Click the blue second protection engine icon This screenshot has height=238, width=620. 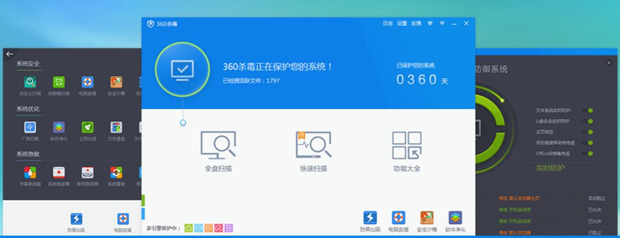coord(199,228)
